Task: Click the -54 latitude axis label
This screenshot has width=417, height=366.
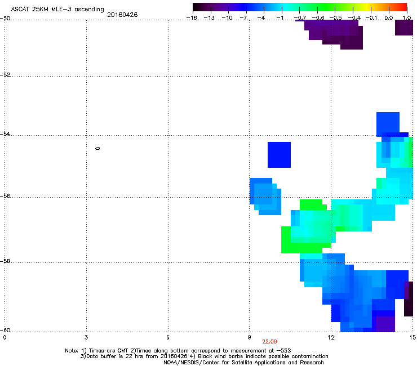Action: click(5, 133)
